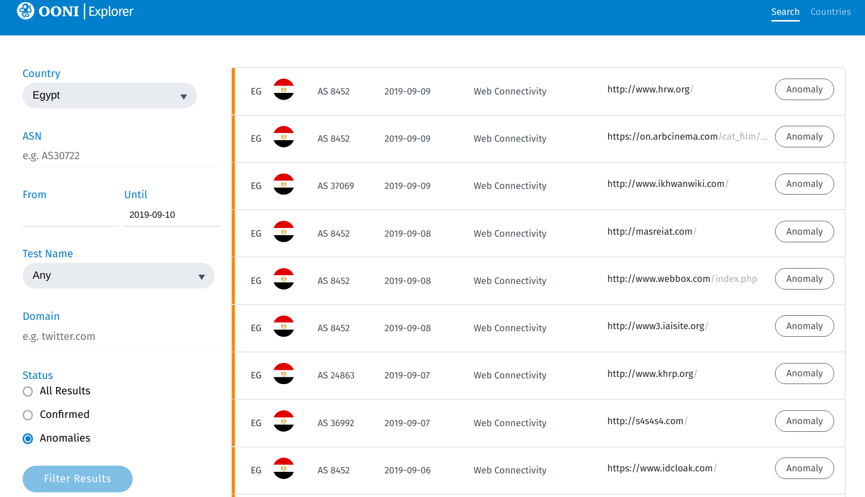The height and width of the screenshot is (497, 865).
Task: Click the OONI Explorer logo icon
Action: 26,11
